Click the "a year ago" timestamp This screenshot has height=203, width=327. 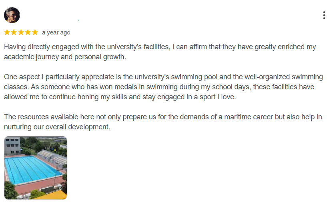pyautogui.click(x=56, y=32)
